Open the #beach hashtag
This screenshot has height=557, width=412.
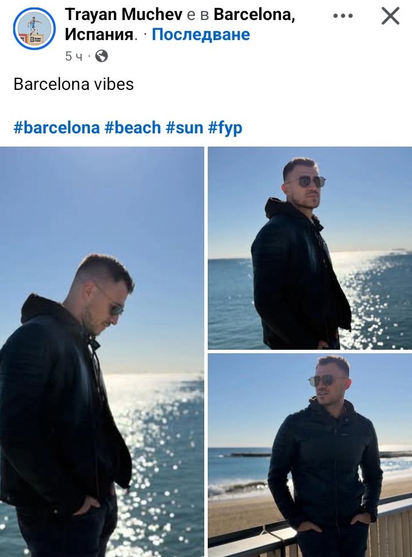coord(133,128)
